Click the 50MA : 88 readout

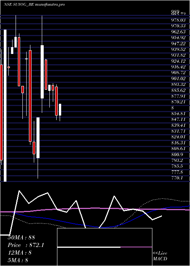tap(21, 237)
